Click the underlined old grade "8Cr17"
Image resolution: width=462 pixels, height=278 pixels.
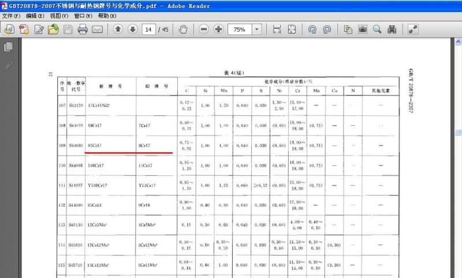click(144, 145)
